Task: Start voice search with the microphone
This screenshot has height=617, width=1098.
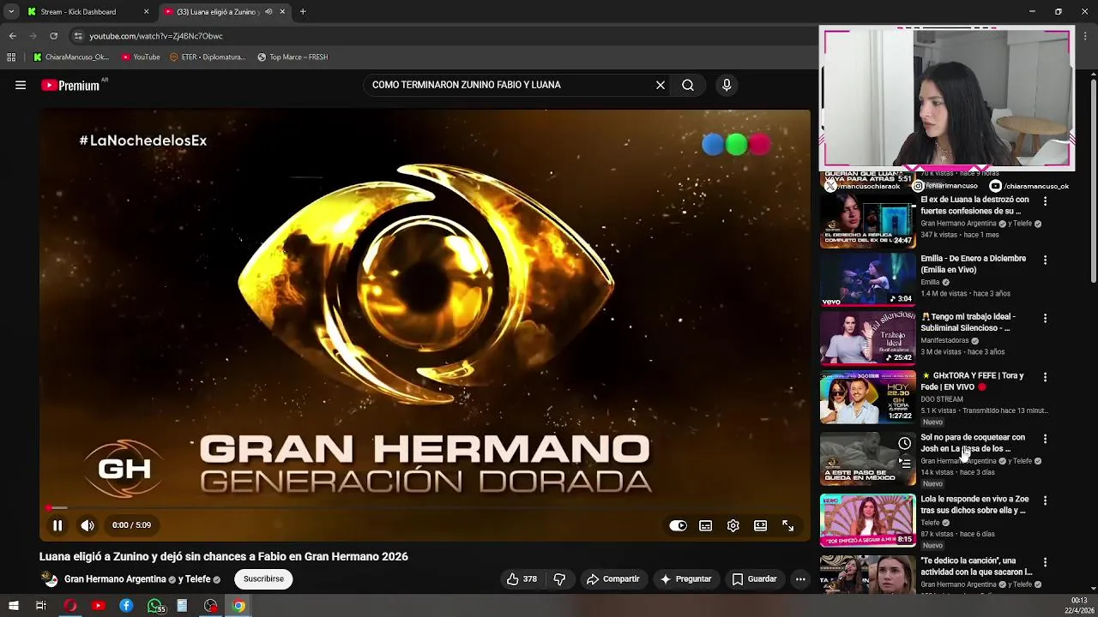Action: (727, 85)
